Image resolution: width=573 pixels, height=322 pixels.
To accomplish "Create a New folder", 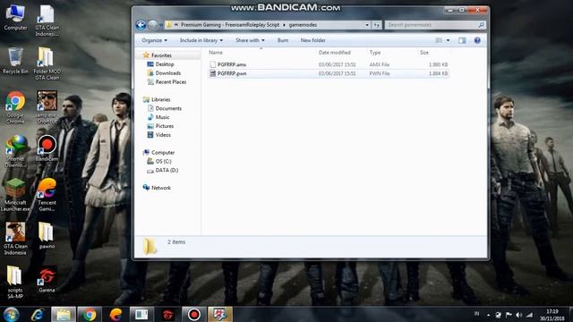I will point(312,40).
